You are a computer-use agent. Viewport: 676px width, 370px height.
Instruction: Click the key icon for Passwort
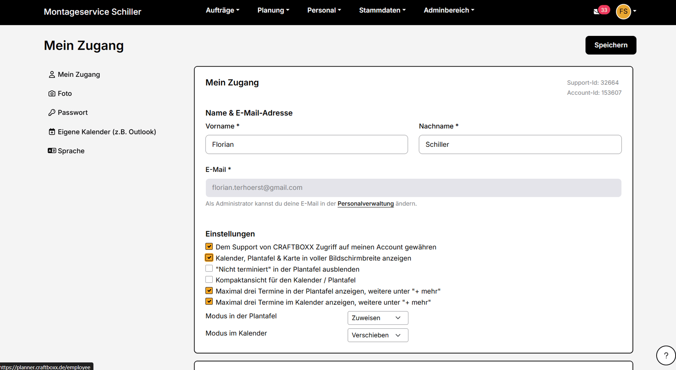tap(52, 113)
